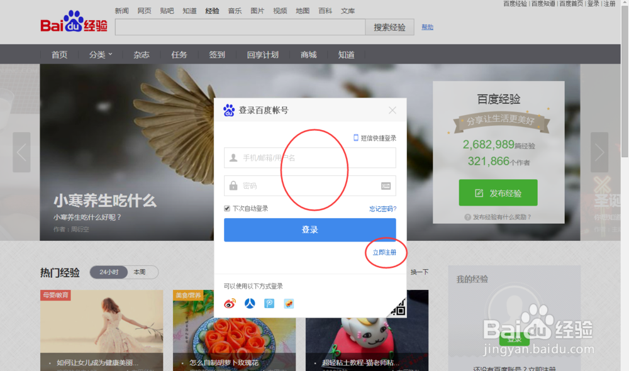Open the 签到 nav item
Viewport: 629px width, 371px height.
click(x=217, y=55)
